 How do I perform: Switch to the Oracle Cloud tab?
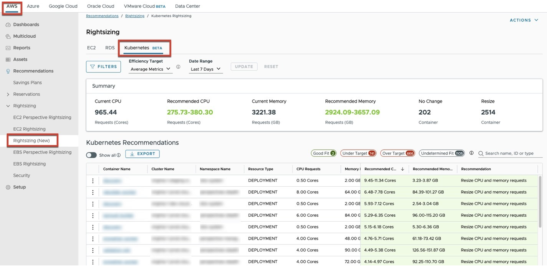pos(101,6)
